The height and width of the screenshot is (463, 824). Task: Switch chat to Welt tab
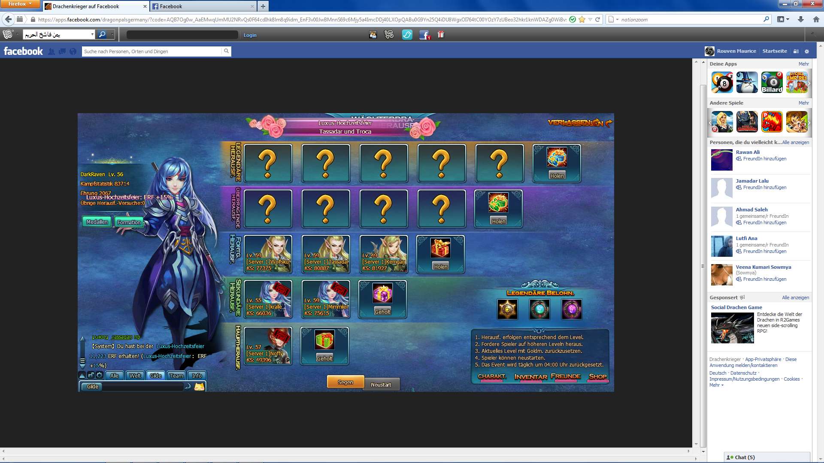pyautogui.click(x=135, y=376)
